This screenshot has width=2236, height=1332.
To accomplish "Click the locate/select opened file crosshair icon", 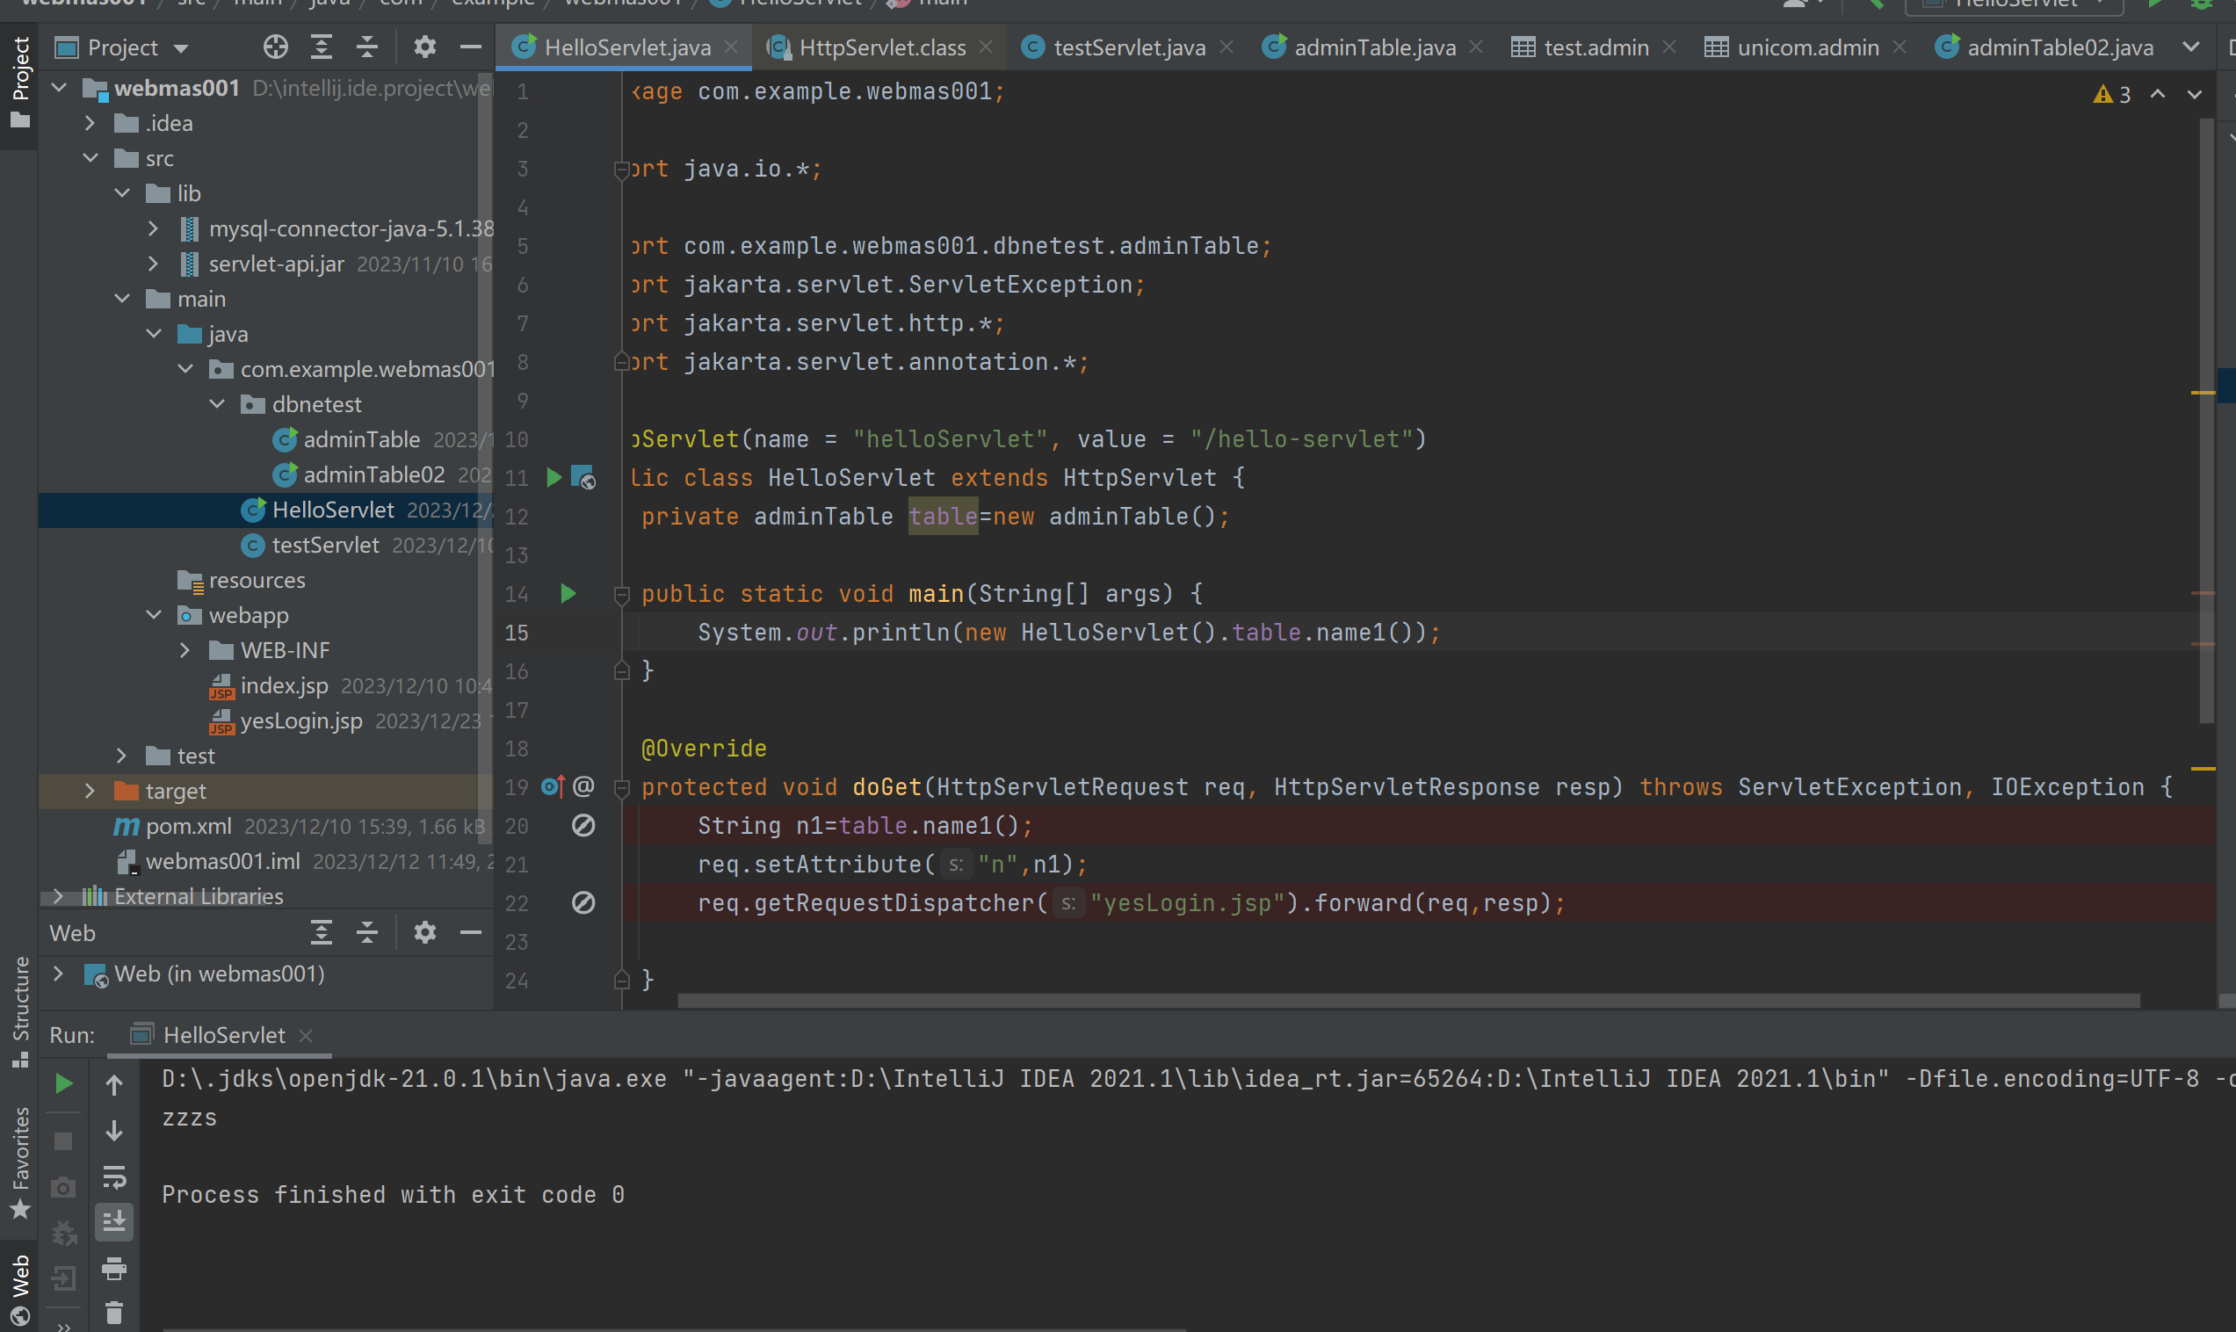I will click(276, 47).
